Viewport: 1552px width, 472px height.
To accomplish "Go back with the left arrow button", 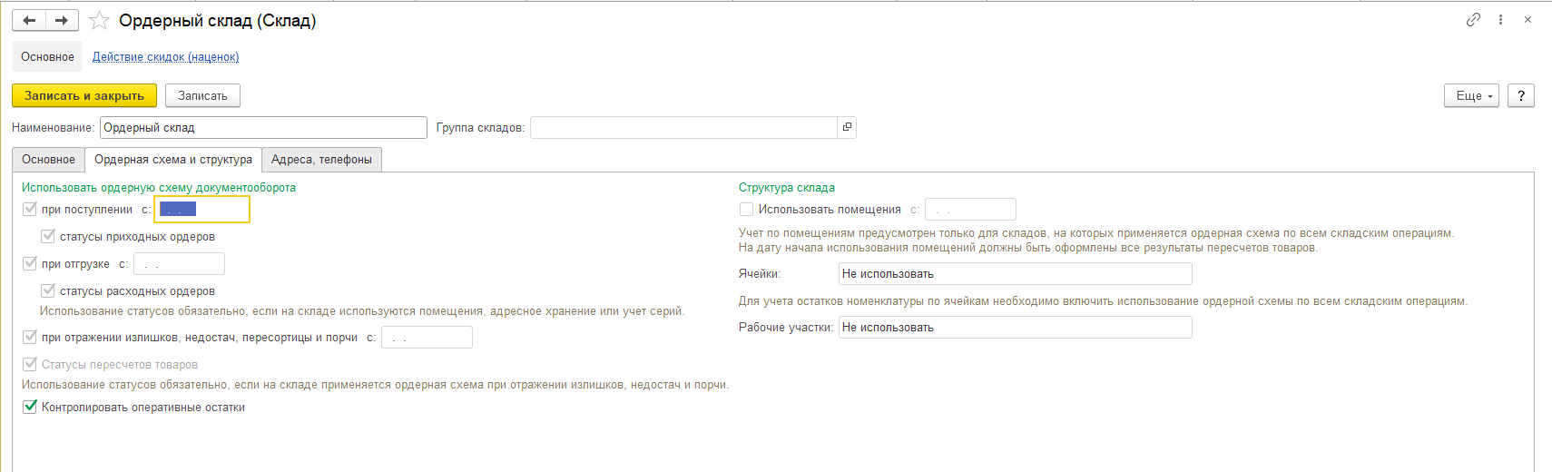I will [29, 20].
